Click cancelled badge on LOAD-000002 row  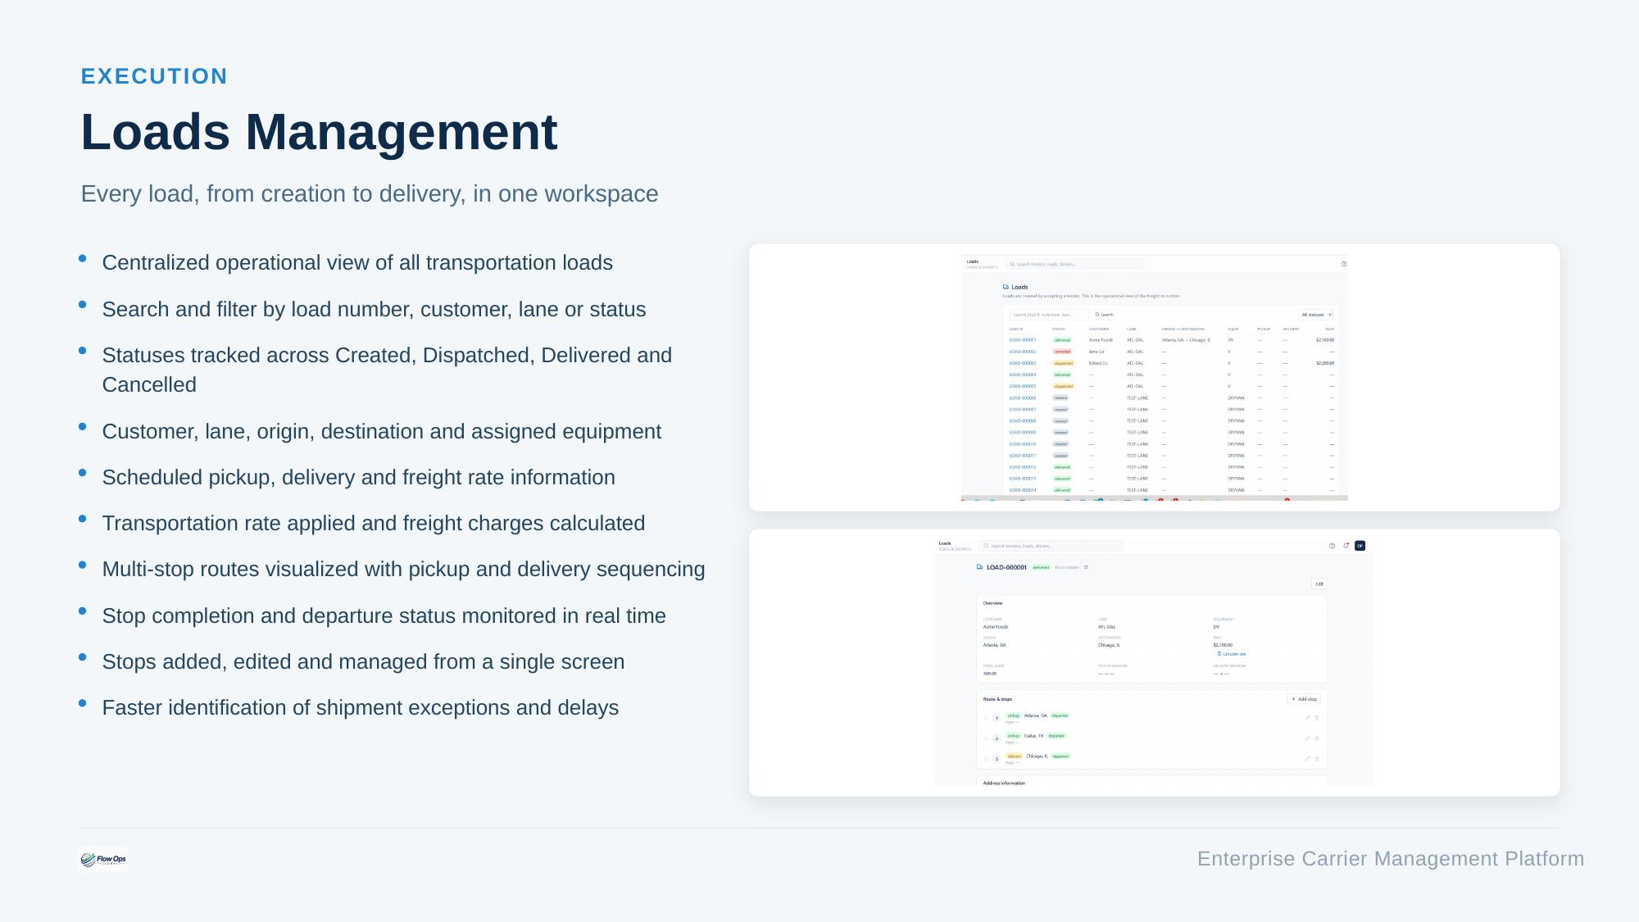pos(1062,352)
